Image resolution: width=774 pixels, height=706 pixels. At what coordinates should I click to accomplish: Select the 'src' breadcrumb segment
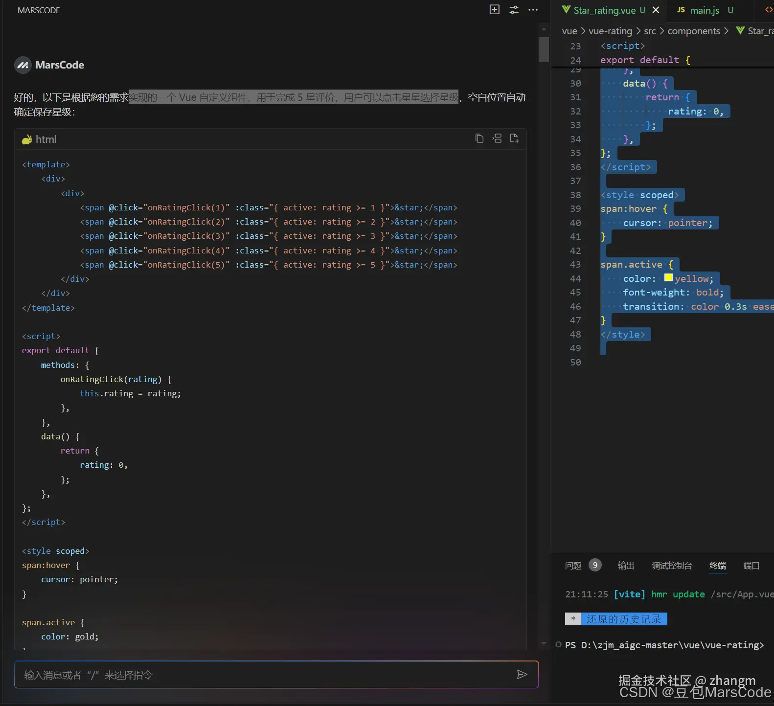coord(650,31)
